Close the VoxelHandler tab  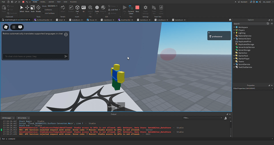[x=132, y=20]
